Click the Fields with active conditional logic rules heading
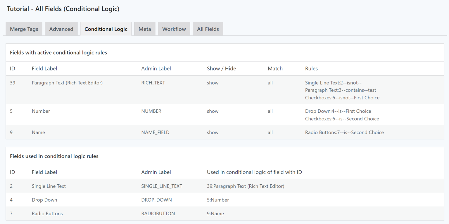The image size is (449, 224). click(x=58, y=52)
